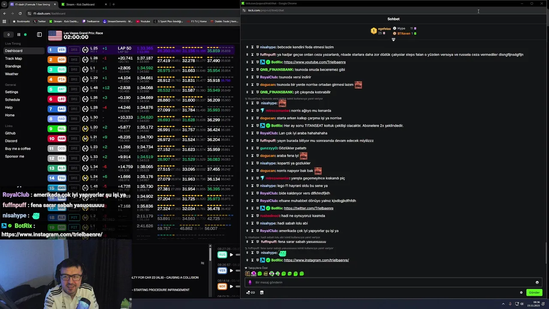Viewport: 549px width, 309px height.
Task: Open the Github link
Action: click(x=10, y=133)
